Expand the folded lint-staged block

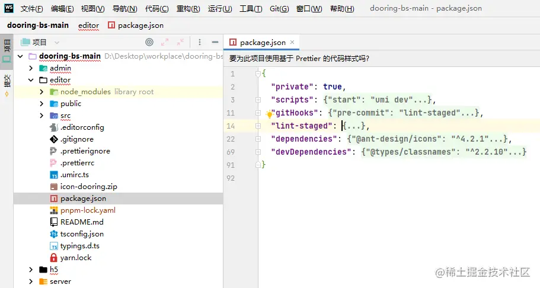click(x=258, y=126)
